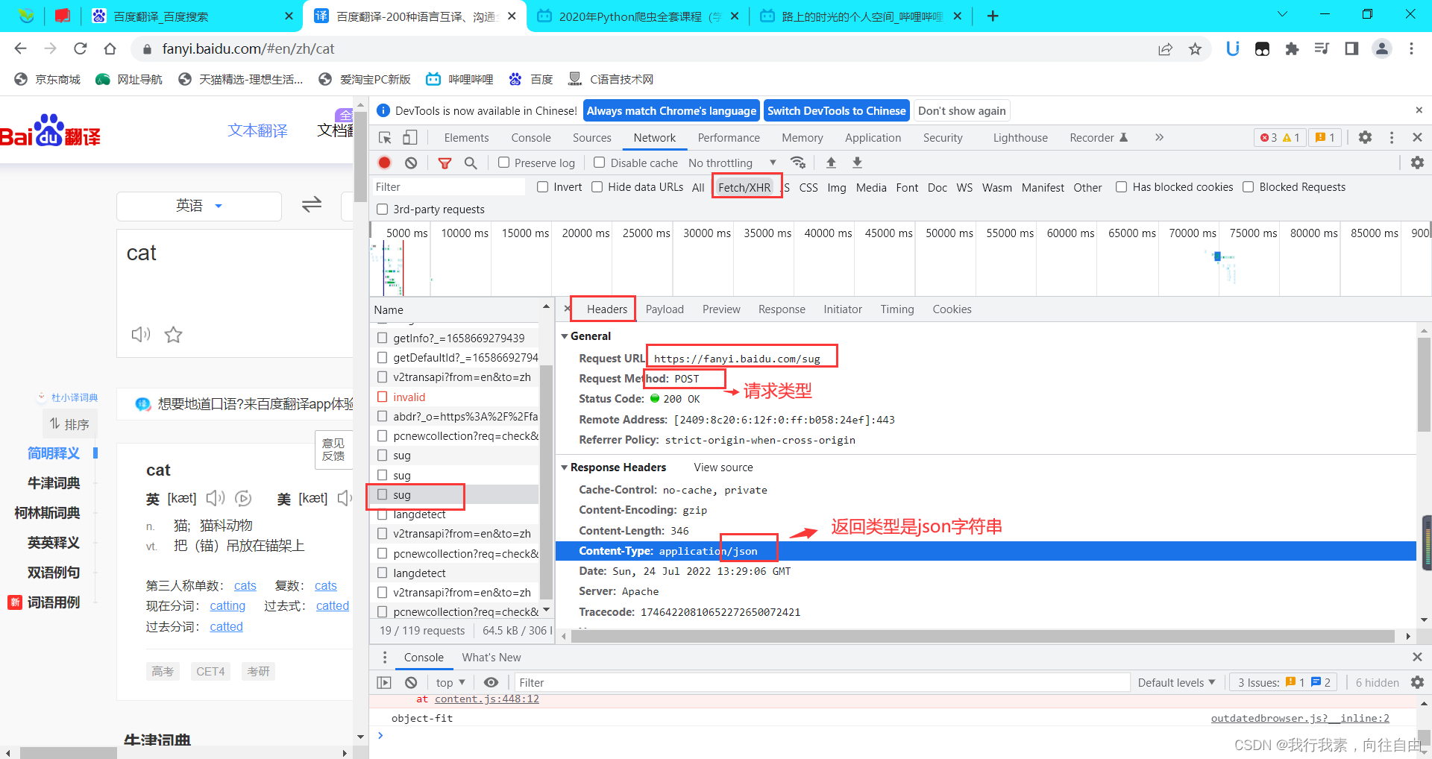Swap translation languages arrows

[312, 204]
